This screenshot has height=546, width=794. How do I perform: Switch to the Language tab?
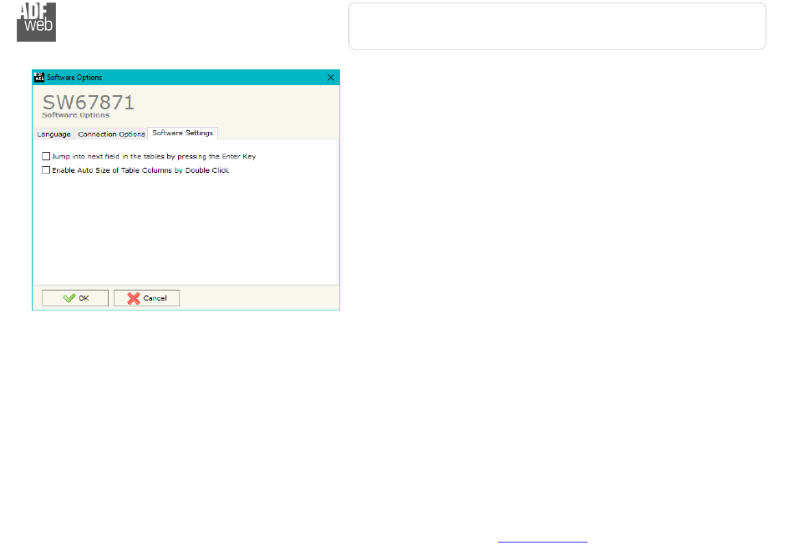[53, 134]
